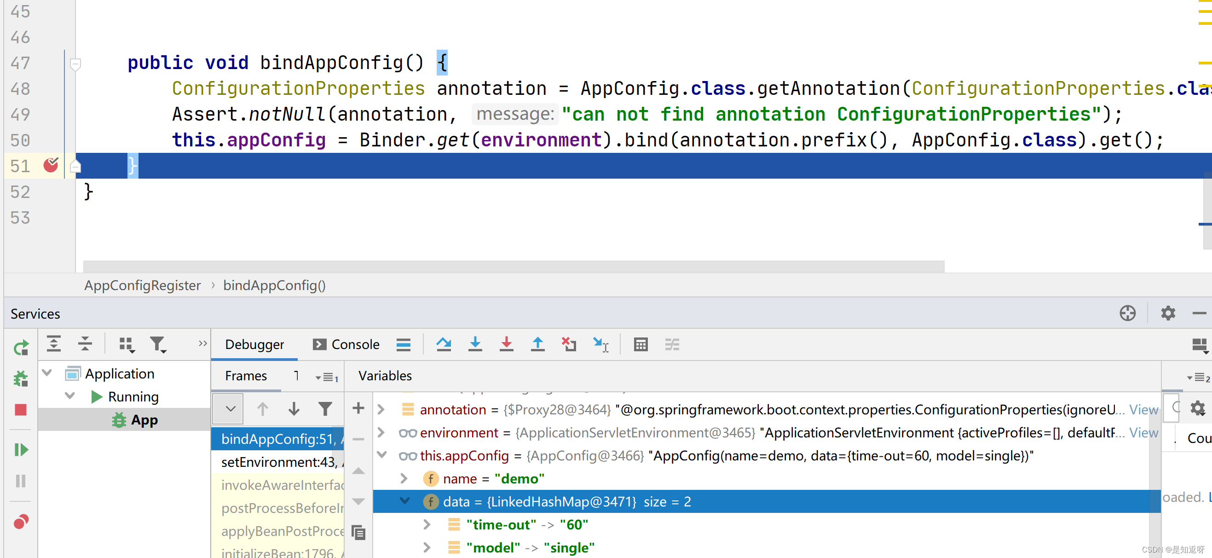1212x558 pixels.
Task: Toggle the breakpoint on line 51
Action: tap(50, 165)
